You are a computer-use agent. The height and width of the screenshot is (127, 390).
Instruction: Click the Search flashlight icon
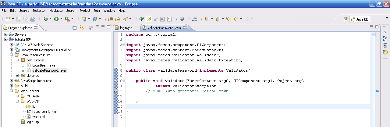pyautogui.click(x=125, y=19)
